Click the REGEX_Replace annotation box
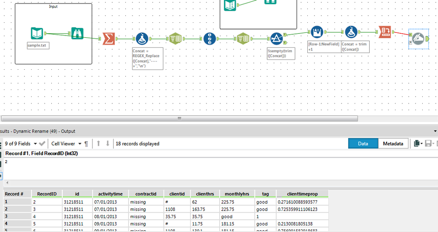This screenshot has height=232, width=438. (x=147, y=59)
